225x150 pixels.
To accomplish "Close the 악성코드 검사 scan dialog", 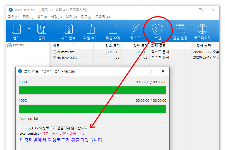I will 163,71.
